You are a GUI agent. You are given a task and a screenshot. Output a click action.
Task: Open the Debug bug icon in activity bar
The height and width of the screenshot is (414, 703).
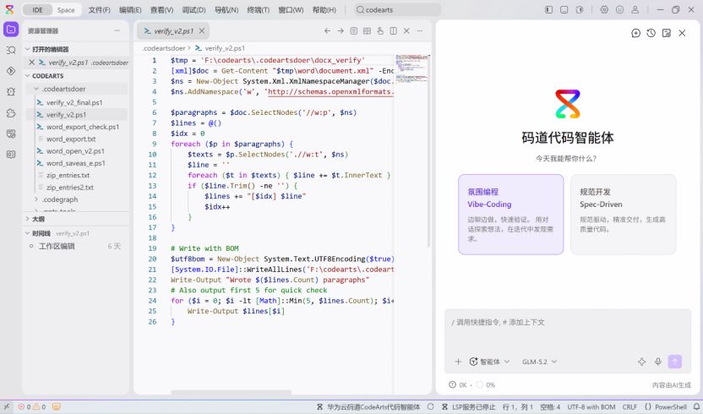tap(11, 91)
